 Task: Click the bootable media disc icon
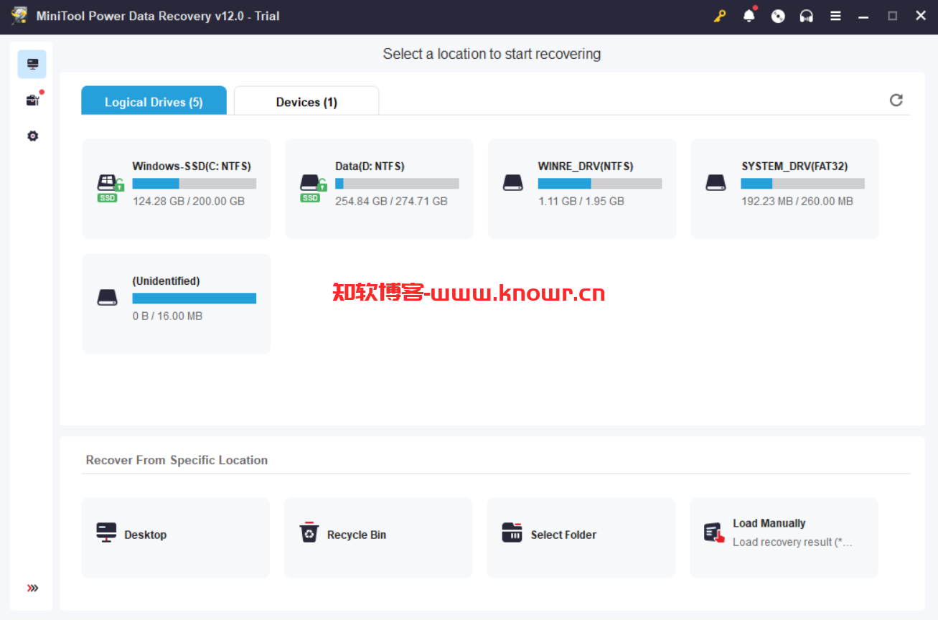[778, 16]
